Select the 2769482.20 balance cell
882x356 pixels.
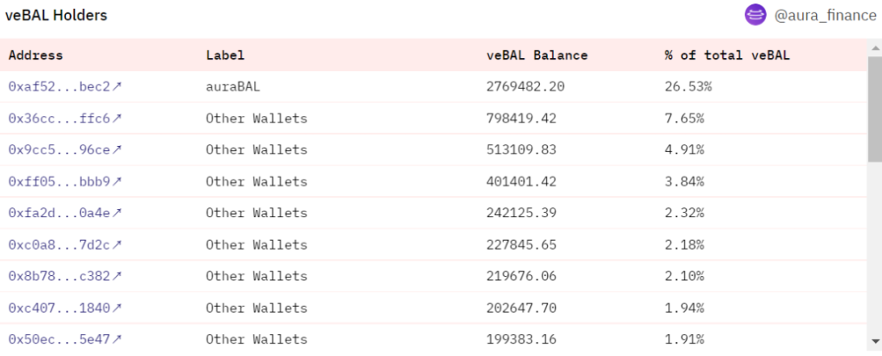pyautogui.click(x=525, y=87)
